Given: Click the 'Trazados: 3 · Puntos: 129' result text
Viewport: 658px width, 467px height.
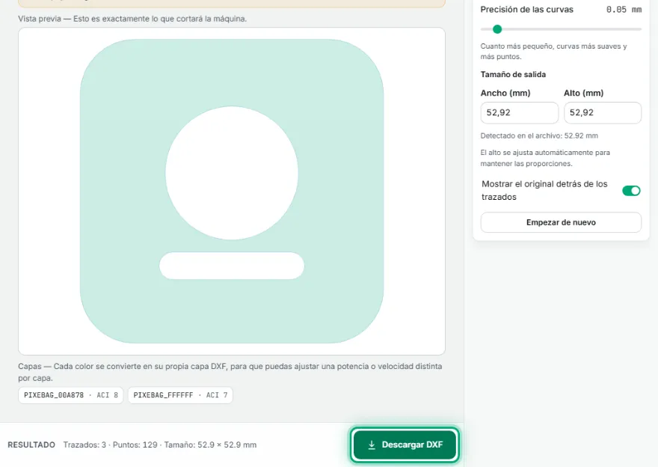Looking at the screenshot, I should [x=111, y=445].
